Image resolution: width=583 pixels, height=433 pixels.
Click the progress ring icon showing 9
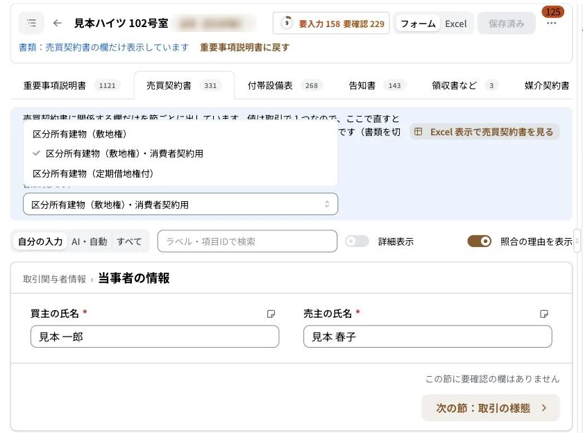[x=287, y=23]
